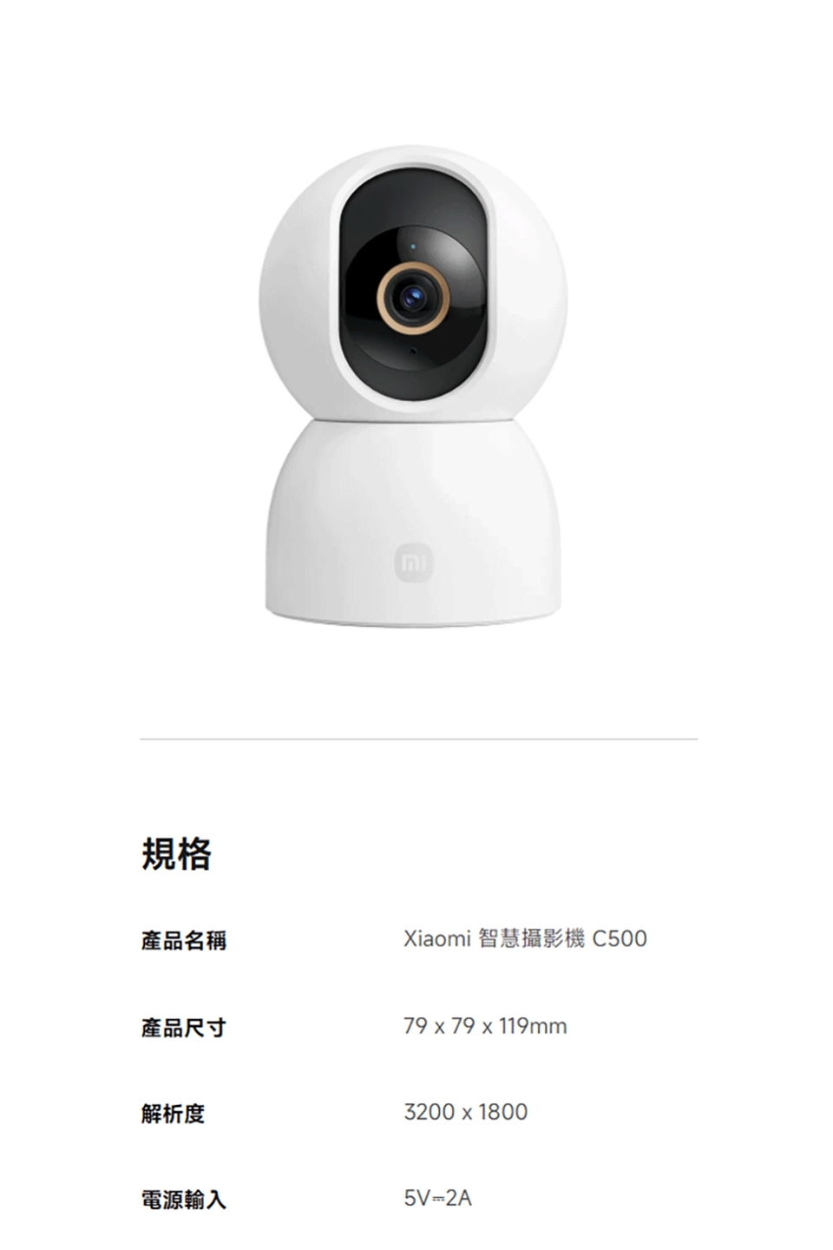Click the 產品名稱 label
833x1250 pixels.
[x=184, y=940]
